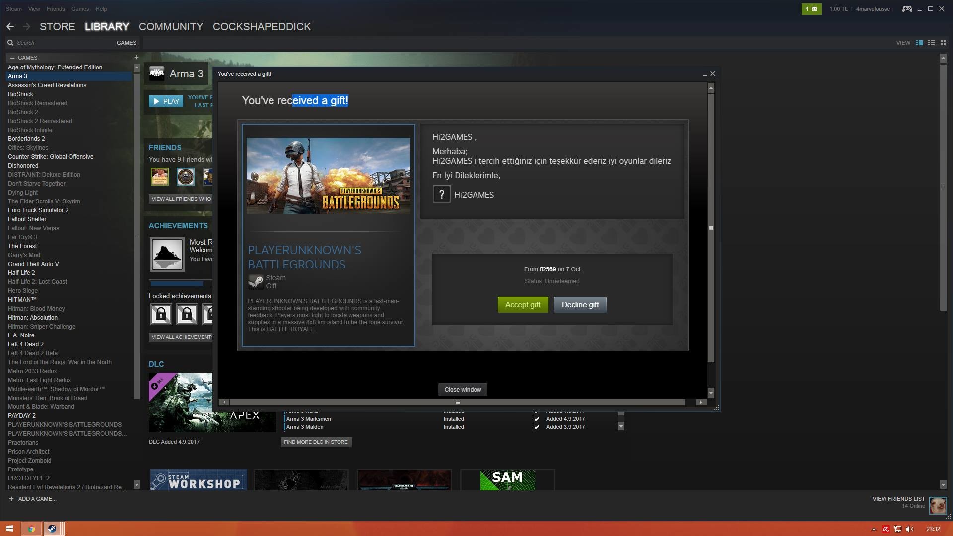Screen dimensions: 953x536
Task: Go back with the left arrow
Action: pyautogui.click(x=10, y=27)
